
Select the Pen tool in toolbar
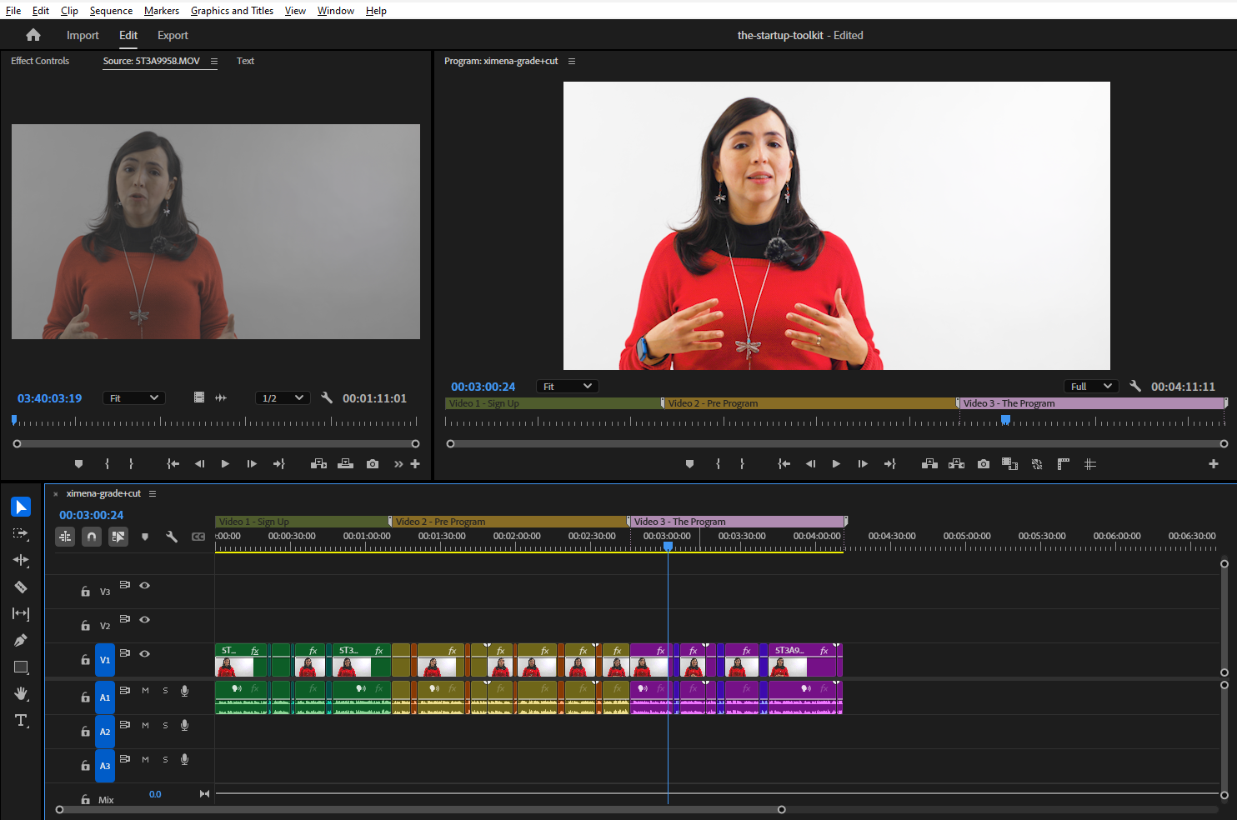(x=21, y=641)
